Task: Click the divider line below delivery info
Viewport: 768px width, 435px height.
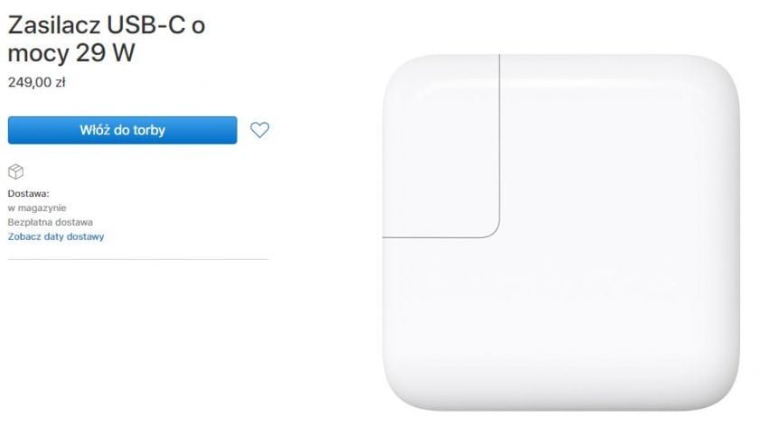Action: pyautogui.click(x=138, y=259)
